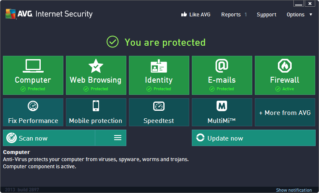Open the More from AVG tile
Viewport: 319px width, 193px height.
click(x=285, y=112)
